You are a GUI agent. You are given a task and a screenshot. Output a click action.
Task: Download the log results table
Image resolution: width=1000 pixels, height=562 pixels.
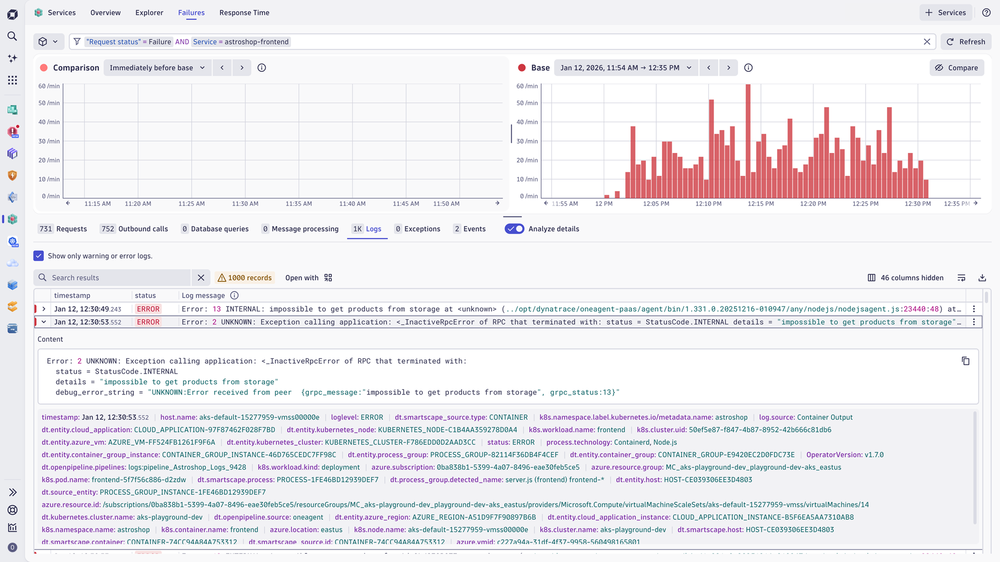click(983, 277)
